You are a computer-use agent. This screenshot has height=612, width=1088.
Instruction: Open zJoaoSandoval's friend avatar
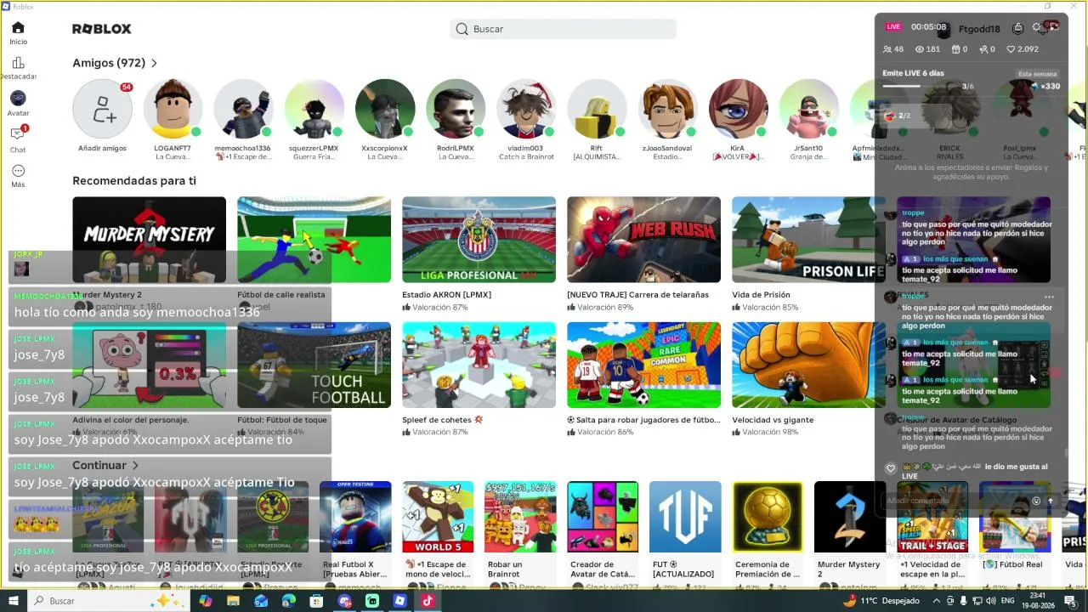[x=666, y=110]
